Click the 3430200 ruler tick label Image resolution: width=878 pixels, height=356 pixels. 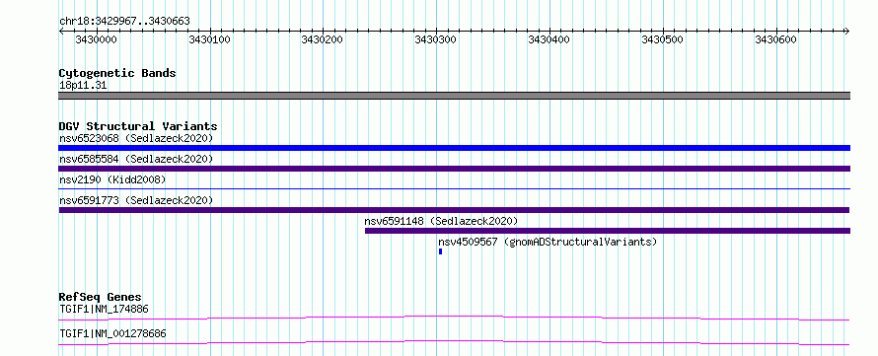tap(323, 39)
